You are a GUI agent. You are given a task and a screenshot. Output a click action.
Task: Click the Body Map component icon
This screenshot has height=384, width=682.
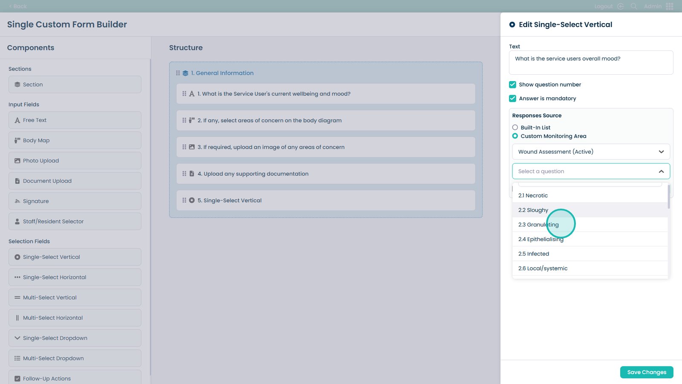17,140
